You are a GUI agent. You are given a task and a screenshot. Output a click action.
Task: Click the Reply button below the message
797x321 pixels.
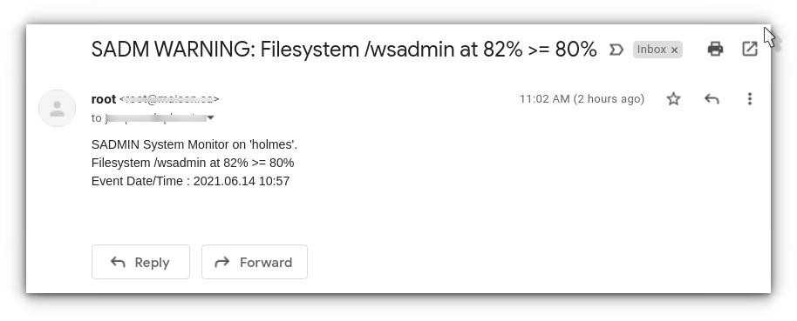tap(140, 262)
